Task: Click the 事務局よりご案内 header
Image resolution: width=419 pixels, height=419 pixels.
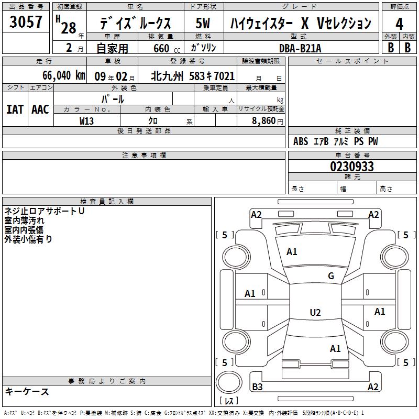Action: [x=107, y=381]
